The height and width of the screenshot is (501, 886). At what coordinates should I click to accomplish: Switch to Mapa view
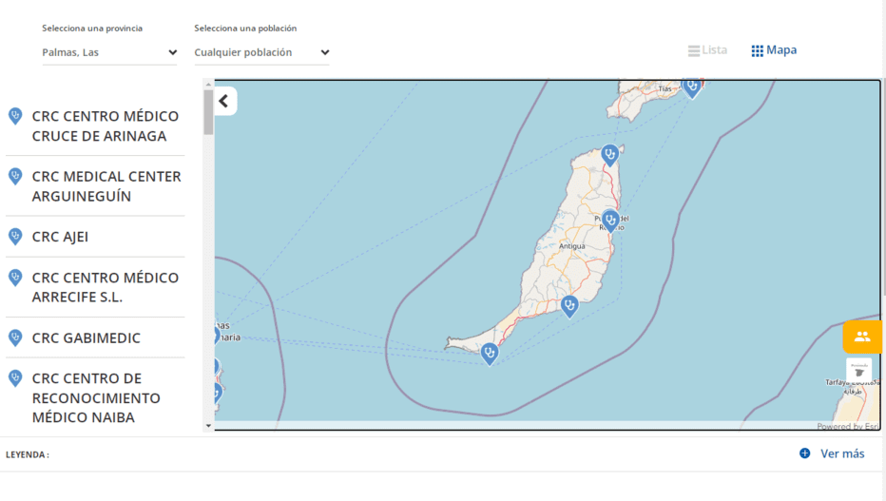[x=774, y=50]
